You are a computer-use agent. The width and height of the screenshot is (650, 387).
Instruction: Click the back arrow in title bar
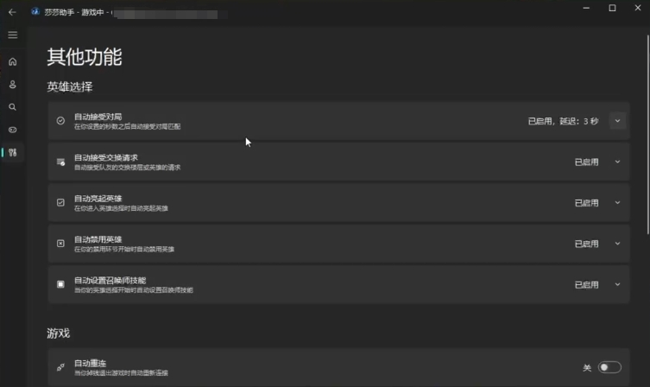12,13
